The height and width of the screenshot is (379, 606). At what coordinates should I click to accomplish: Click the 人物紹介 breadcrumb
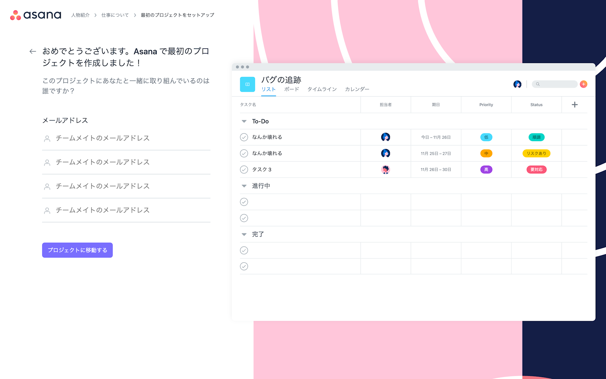80,15
